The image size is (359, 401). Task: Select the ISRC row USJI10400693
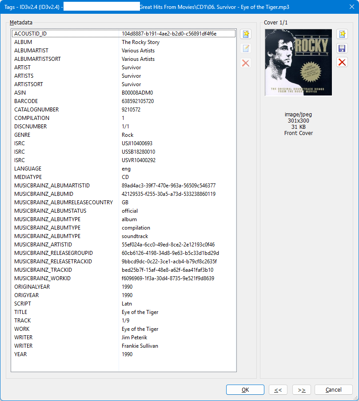(x=124, y=143)
